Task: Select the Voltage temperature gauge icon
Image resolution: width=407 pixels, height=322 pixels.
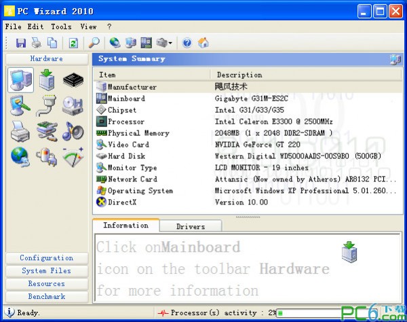Action: (x=73, y=157)
